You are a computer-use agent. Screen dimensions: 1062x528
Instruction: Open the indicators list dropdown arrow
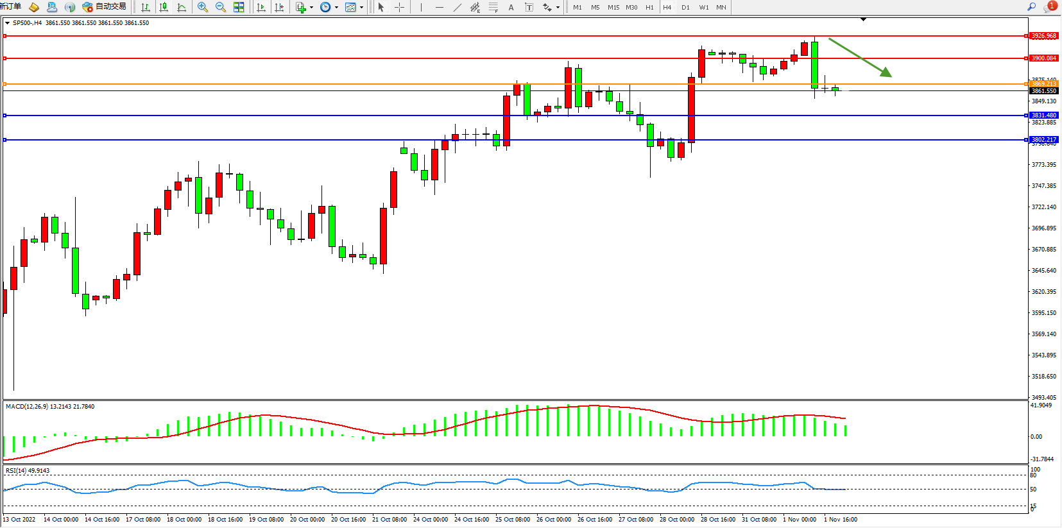311,8
